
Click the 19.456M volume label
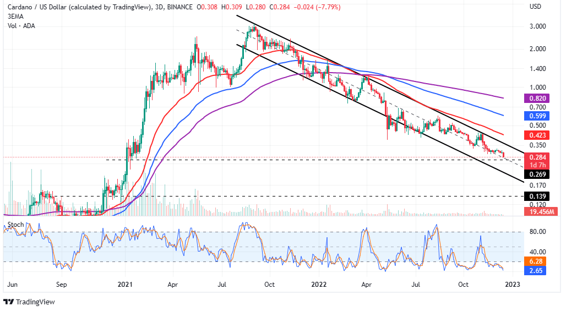541,211
